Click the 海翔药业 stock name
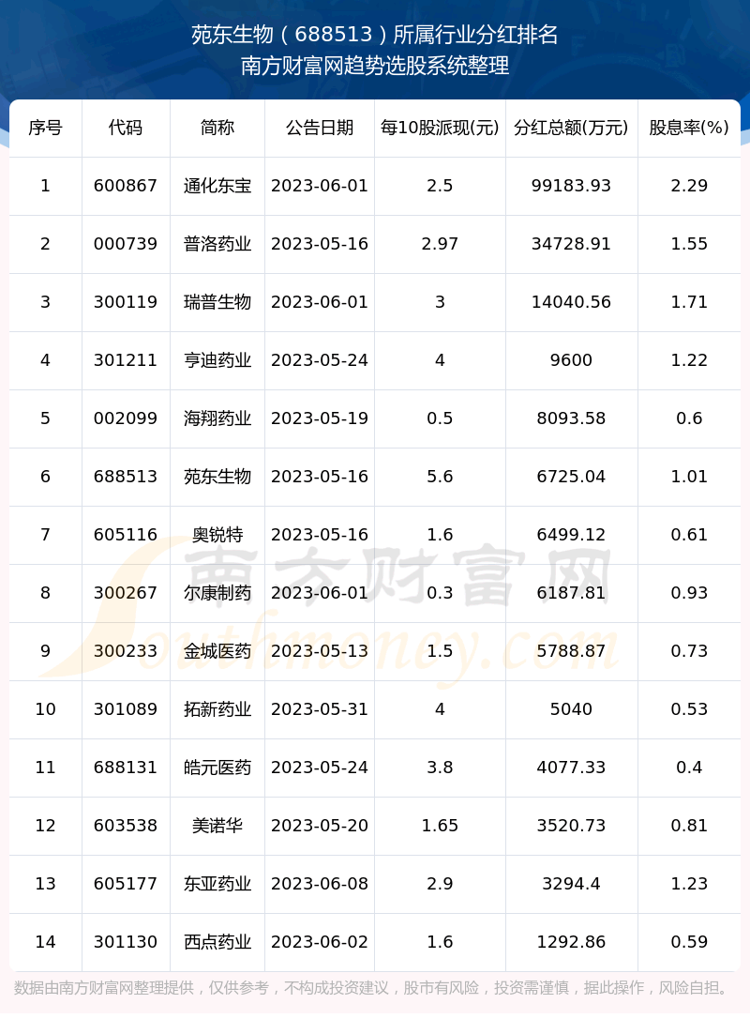Image resolution: width=750 pixels, height=1034 pixels. (217, 418)
